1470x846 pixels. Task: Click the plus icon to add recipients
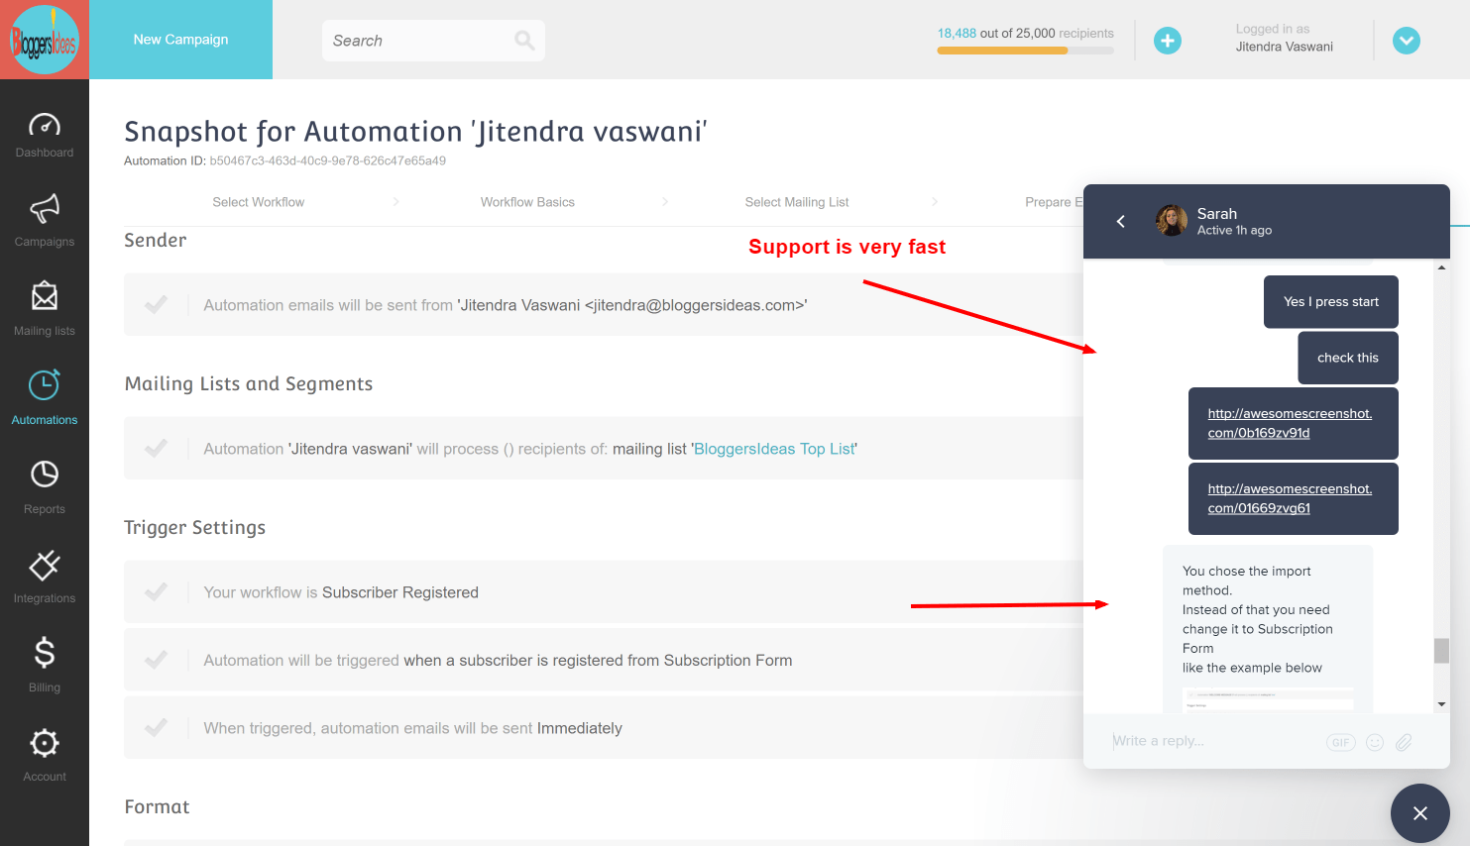pos(1168,41)
